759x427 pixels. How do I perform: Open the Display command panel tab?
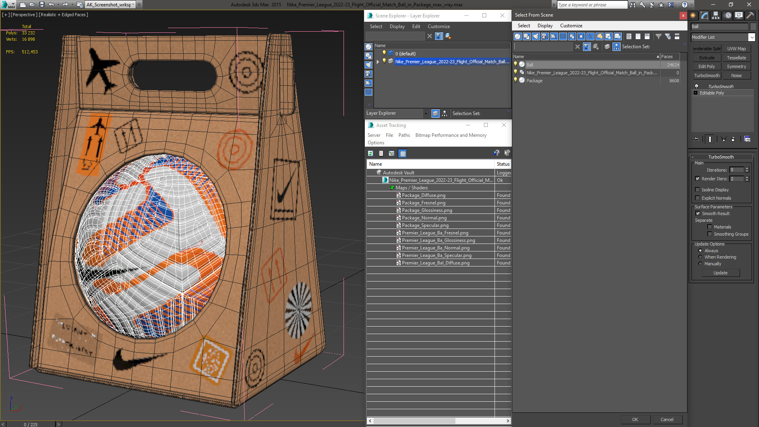click(738, 15)
